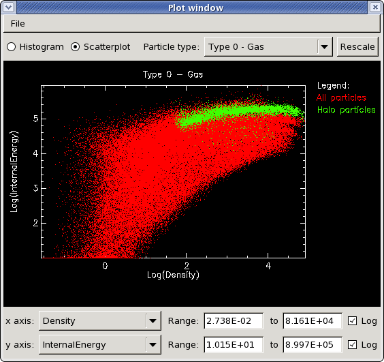Click the 'Particle type:' label
The width and height of the screenshot is (384, 362).
point(172,46)
